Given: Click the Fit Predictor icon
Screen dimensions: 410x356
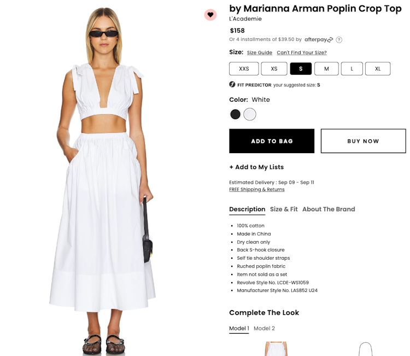Looking at the screenshot, I should 232,84.
